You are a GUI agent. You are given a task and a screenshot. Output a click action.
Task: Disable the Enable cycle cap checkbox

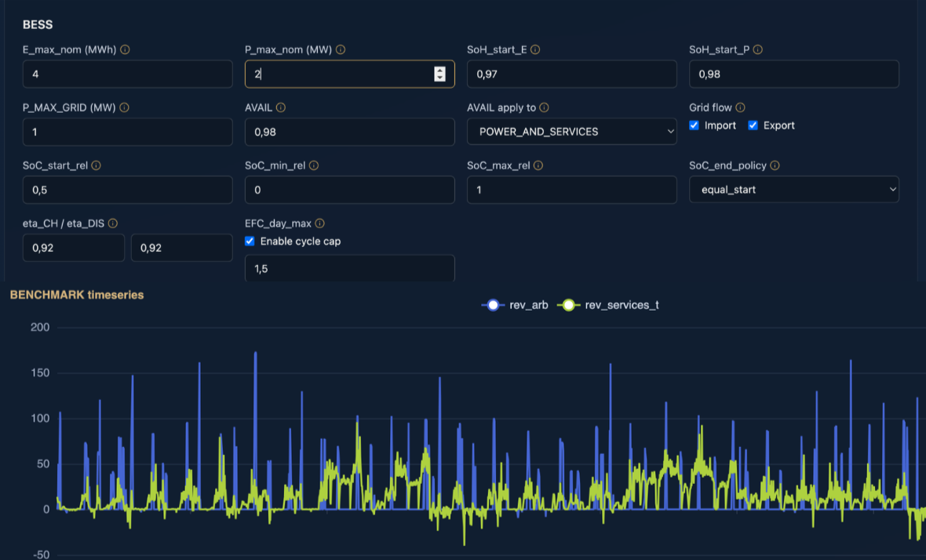[x=250, y=241]
